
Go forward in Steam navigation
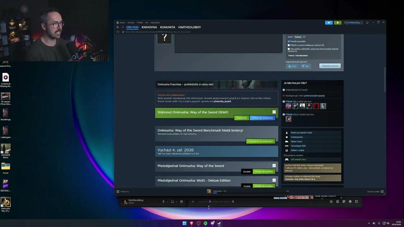[123, 27]
